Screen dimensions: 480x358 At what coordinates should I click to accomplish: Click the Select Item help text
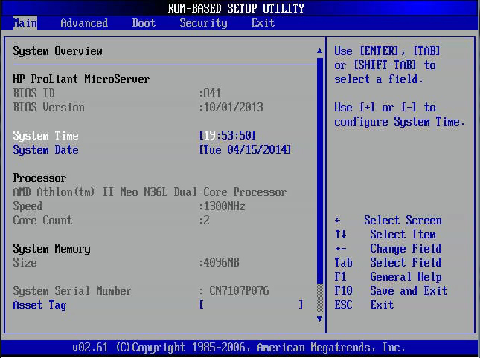pyautogui.click(x=403, y=234)
